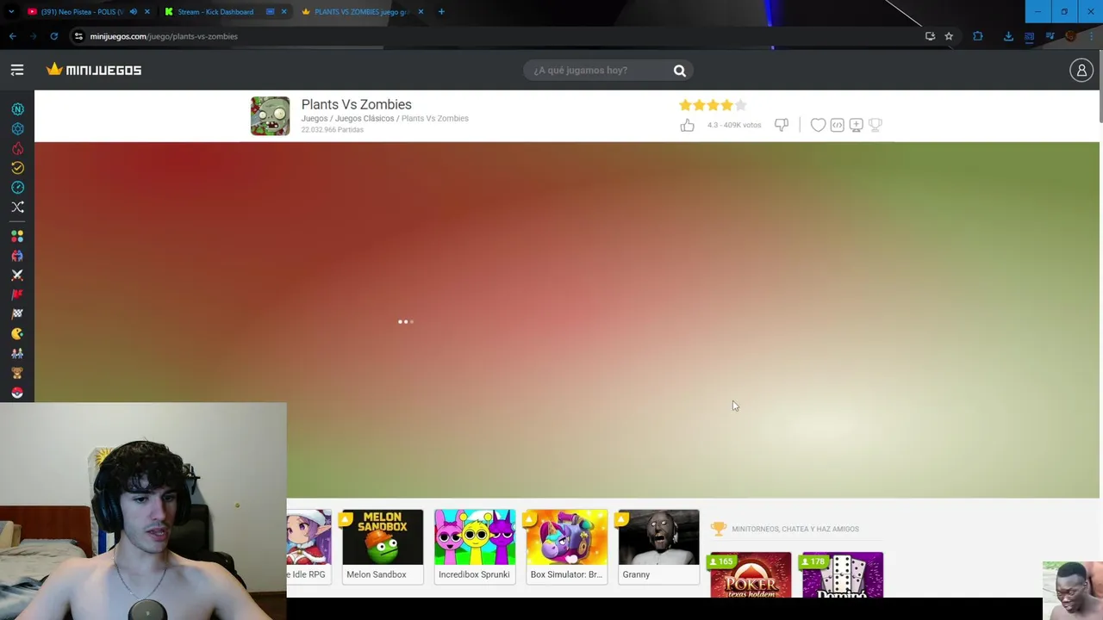Open the Melon Sandbox game card
This screenshot has height=620, width=1103.
click(x=383, y=547)
